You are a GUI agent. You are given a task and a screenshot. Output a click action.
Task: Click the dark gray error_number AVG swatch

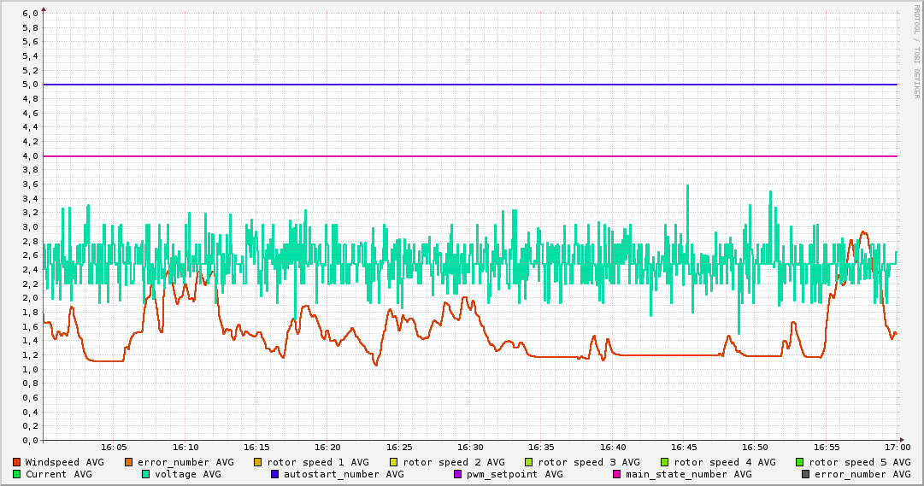(805, 474)
